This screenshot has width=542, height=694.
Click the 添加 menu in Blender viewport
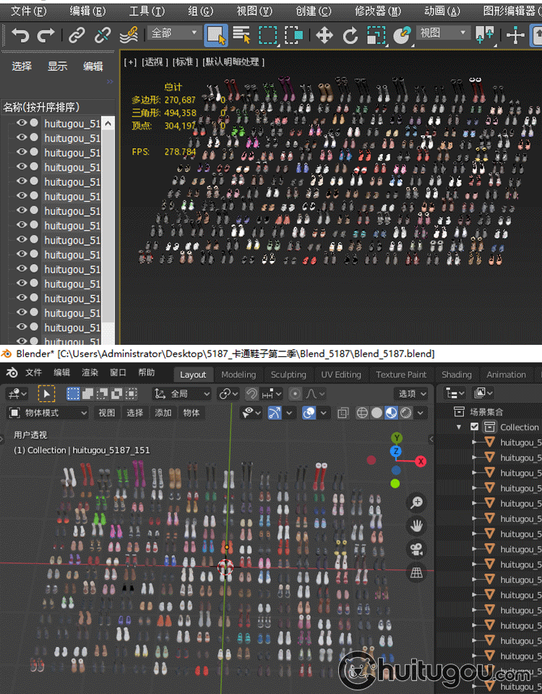tap(163, 413)
